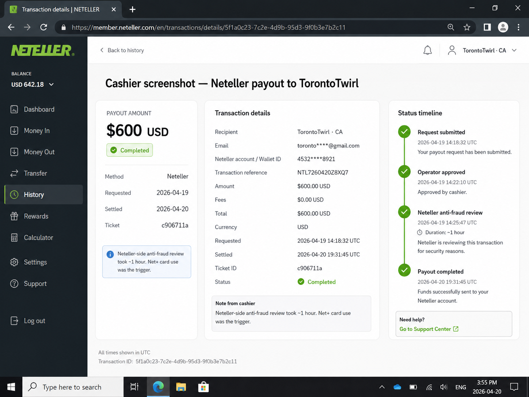The image size is (529, 397).
Task: Click the Money Out arrow icon
Action: [x=14, y=152]
